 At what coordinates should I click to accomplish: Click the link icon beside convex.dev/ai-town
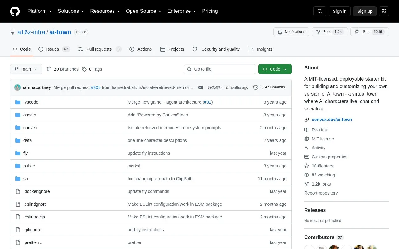tap(307, 120)
